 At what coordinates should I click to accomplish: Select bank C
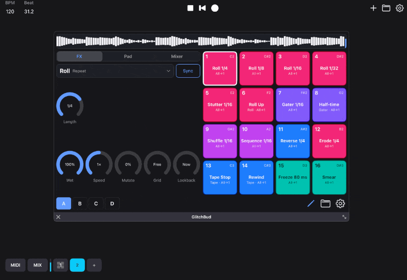(x=96, y=203)
